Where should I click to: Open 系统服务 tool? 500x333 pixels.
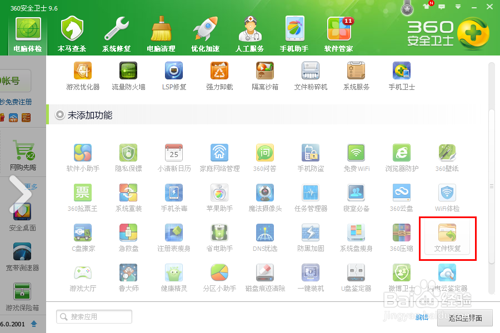click(356, 76)
